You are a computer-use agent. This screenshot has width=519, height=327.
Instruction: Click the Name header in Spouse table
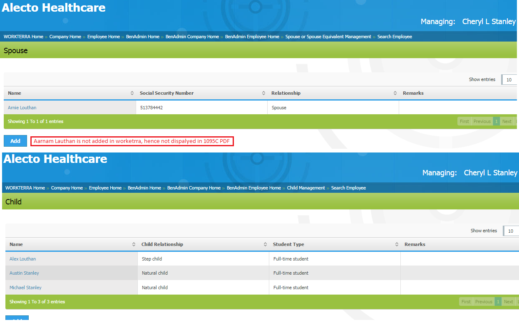click(15, 93)
